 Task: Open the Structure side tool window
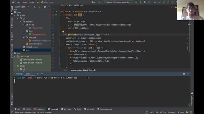(x=12, y=23)
